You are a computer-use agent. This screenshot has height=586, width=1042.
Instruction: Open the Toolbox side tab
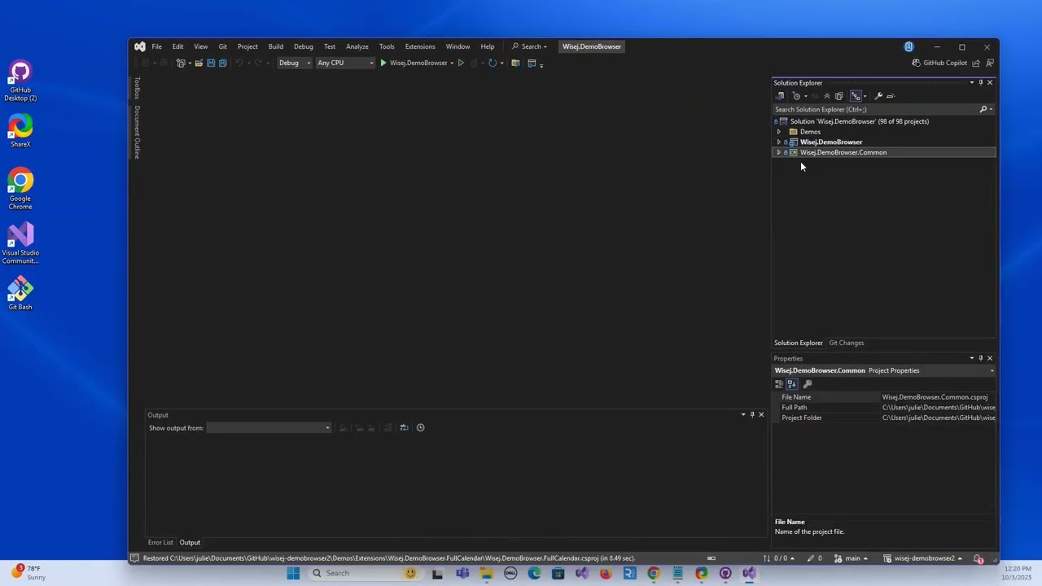pos(137,88)
